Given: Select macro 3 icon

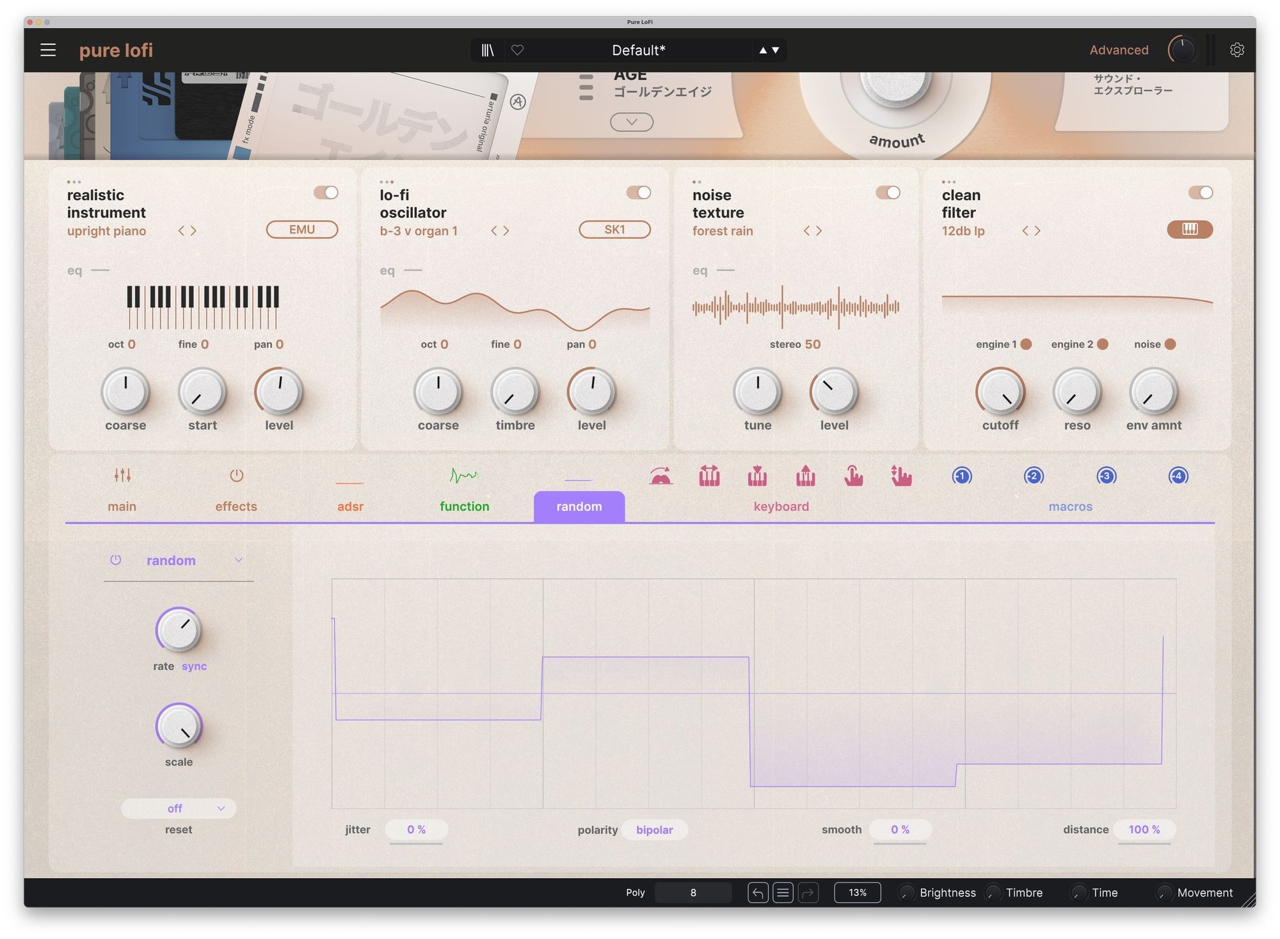Looking at the screenshot, I should [x=1106, y=476].
